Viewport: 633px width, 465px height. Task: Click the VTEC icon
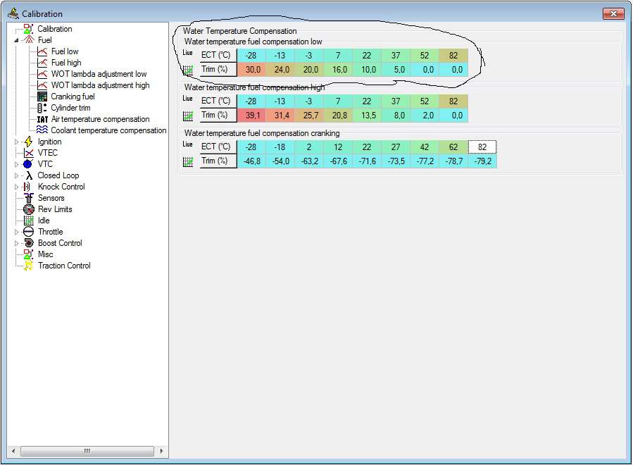point(28,153)
